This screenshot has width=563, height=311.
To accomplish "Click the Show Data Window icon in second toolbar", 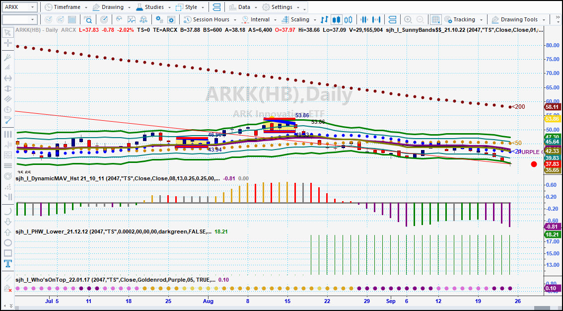I will coord(72,19).
